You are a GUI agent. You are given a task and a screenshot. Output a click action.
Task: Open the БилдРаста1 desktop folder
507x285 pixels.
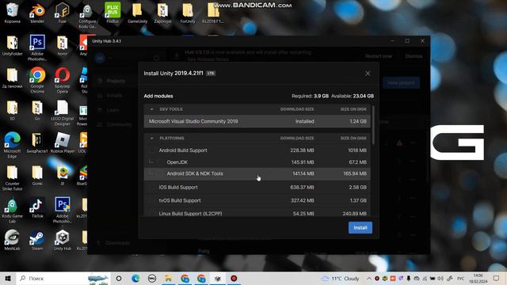[37, 142]
